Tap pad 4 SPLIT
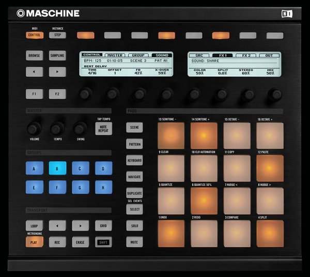This screenshot has height=277, width=310. pos(270,234)
